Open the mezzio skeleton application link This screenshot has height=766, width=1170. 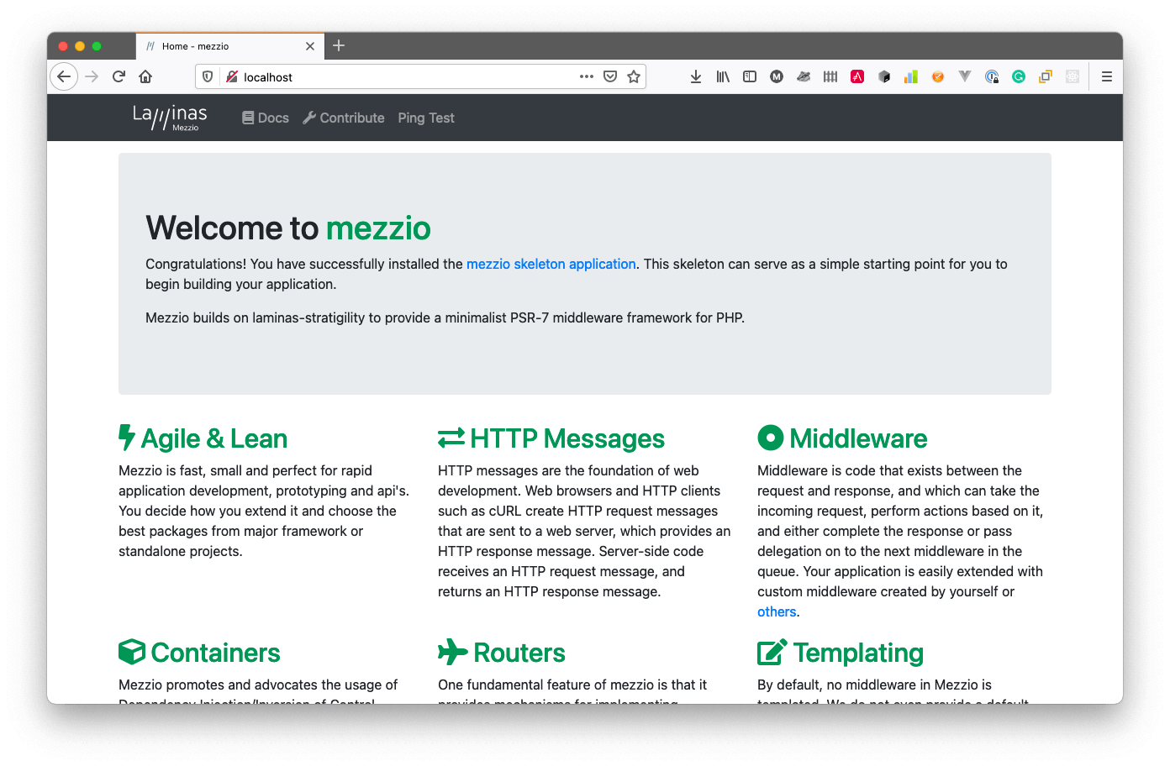point(551,264)
